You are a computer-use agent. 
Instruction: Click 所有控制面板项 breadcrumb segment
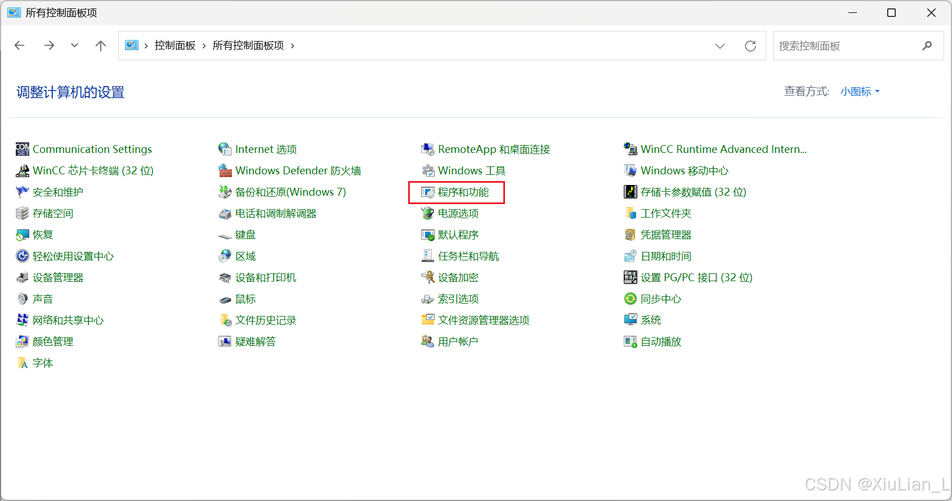pyautogui.click(x=248, y=46)
